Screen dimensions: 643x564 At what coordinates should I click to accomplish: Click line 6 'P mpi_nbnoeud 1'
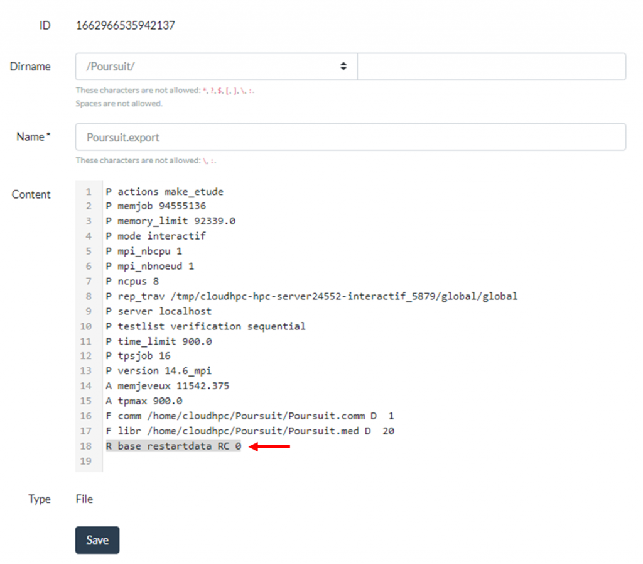click(x=149, y=267)
